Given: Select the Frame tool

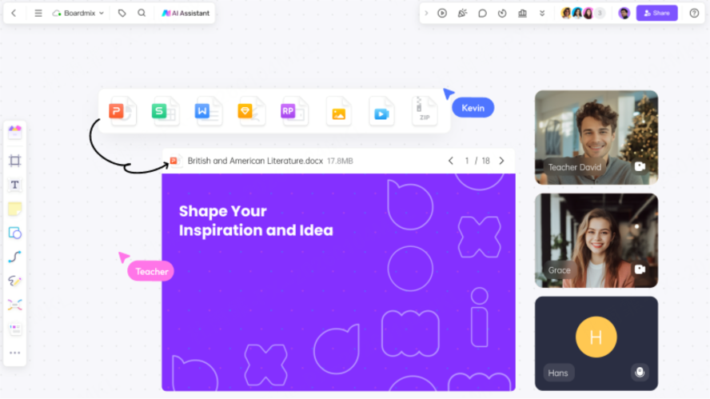Looking at the screenshot, I should 15,161.
